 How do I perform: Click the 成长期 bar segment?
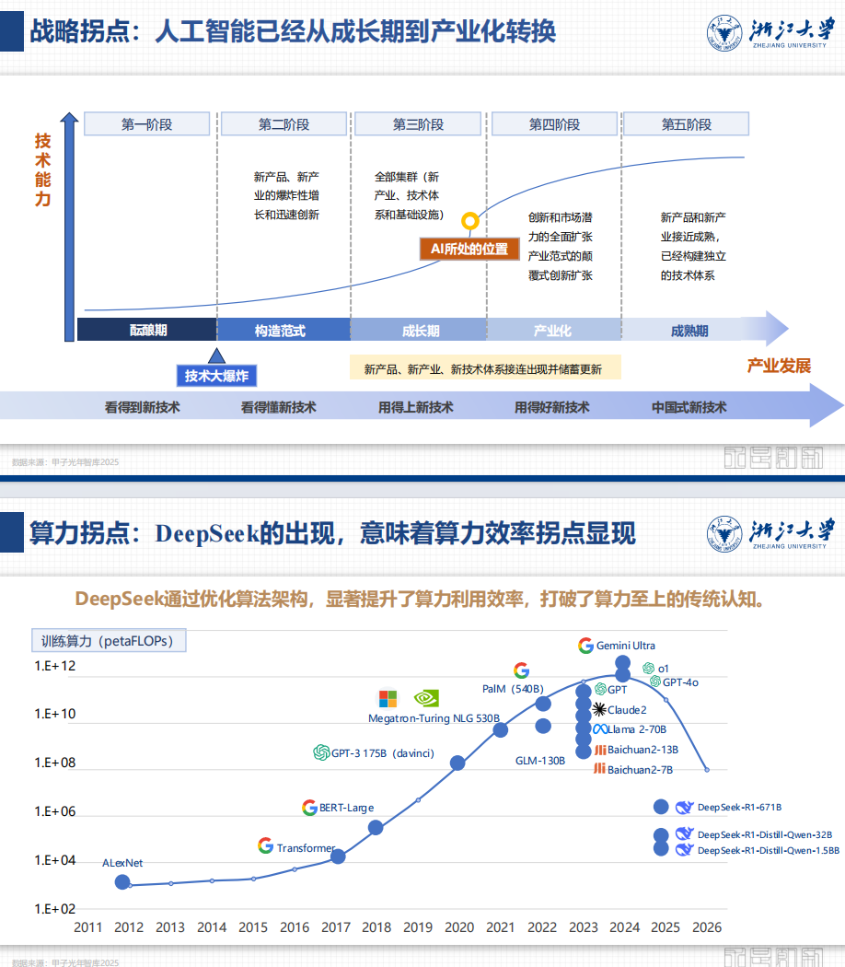click(419, 330)
